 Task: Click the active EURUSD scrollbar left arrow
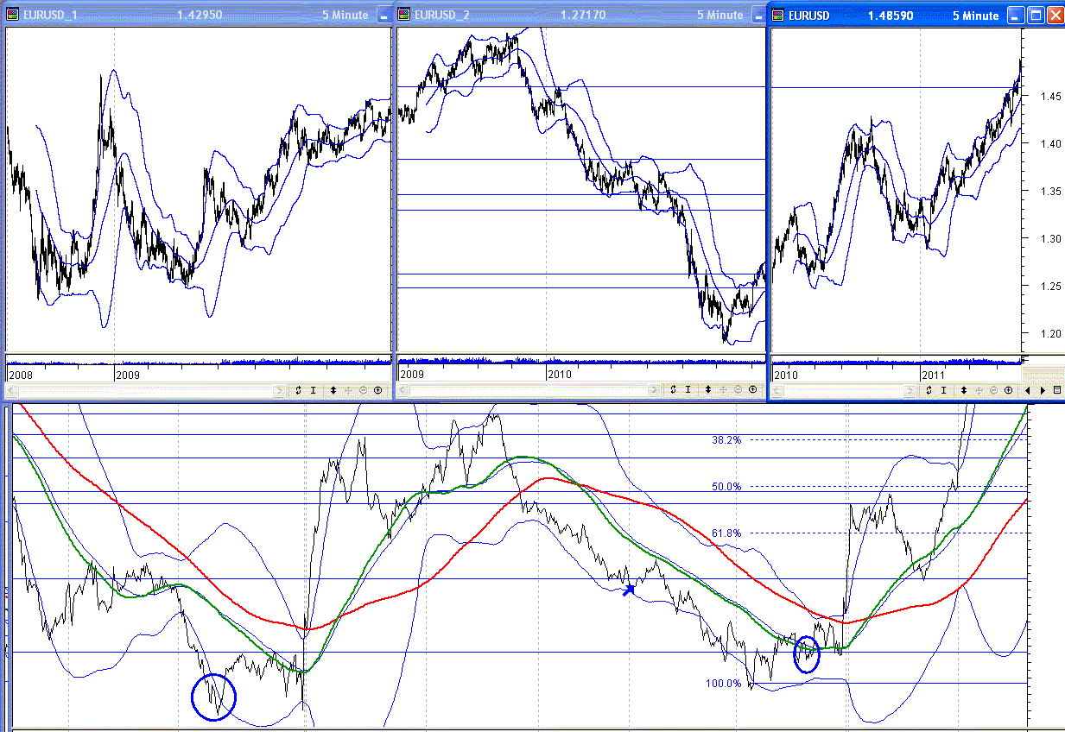tap(777, 390)
